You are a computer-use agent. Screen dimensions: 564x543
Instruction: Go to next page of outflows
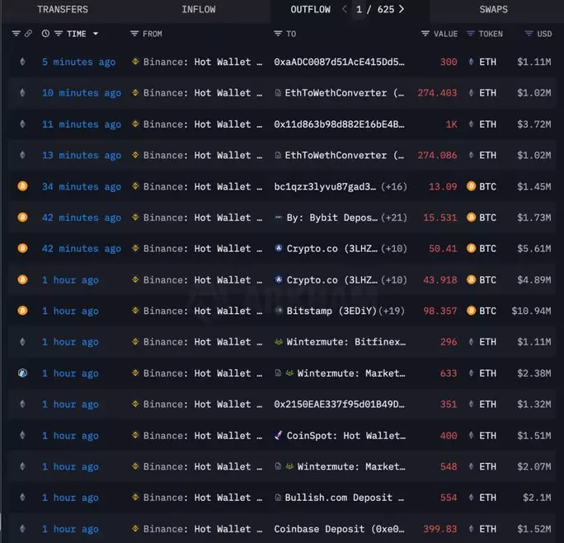coord(402,9)
